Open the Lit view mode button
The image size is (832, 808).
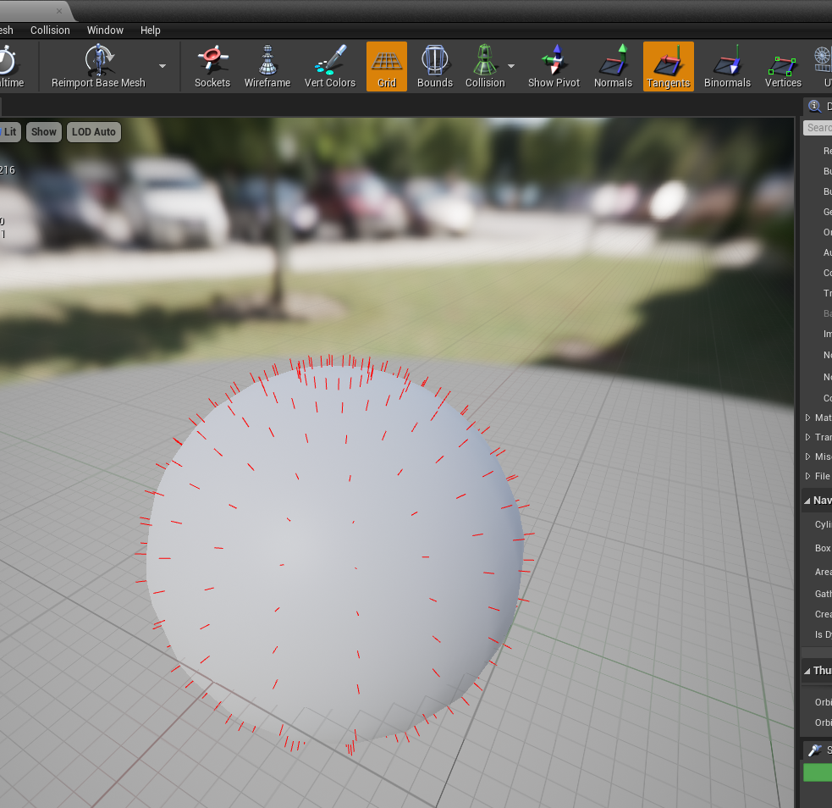pos(9,131)
